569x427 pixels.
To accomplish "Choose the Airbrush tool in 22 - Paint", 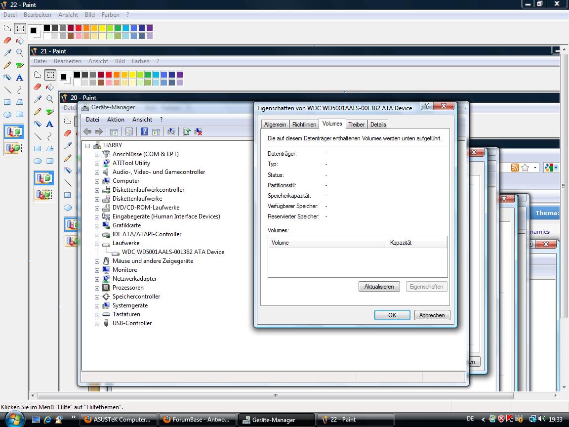I will point(7,78).
